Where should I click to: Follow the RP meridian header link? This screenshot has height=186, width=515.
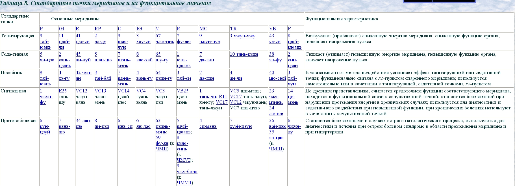click(98, 29)
